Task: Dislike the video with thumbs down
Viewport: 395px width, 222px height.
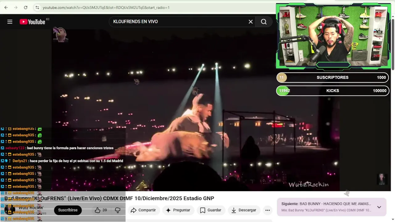Action: (x=118, y=210)
